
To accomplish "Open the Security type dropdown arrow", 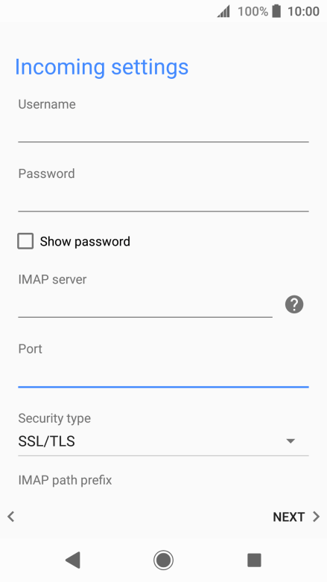I will (291, 441).
